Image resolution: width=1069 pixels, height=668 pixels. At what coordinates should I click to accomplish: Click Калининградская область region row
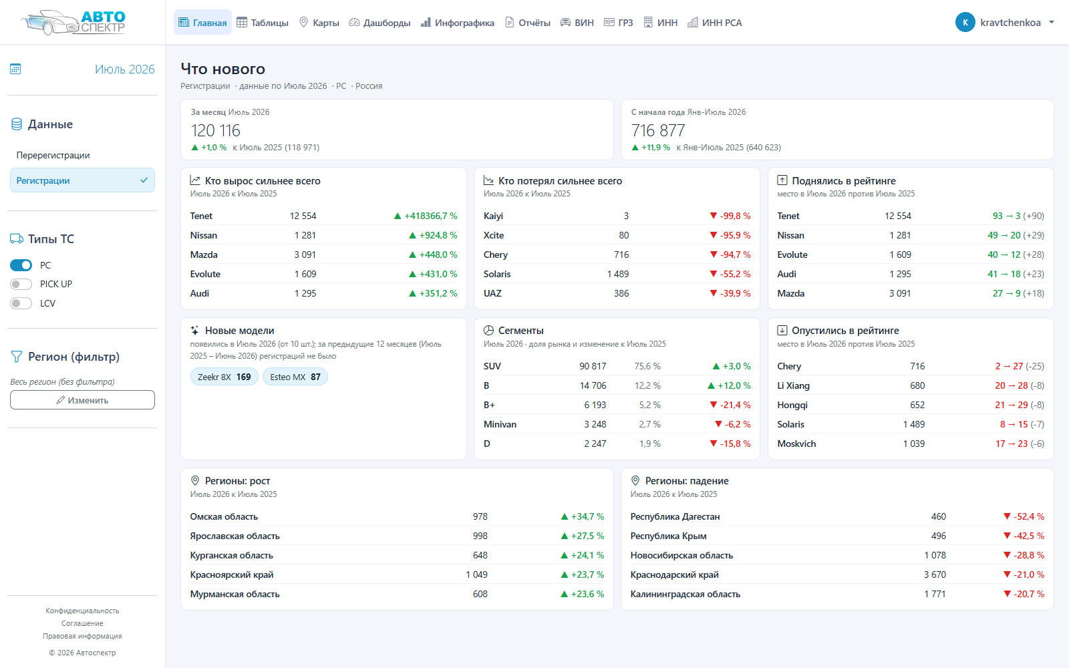837,594
